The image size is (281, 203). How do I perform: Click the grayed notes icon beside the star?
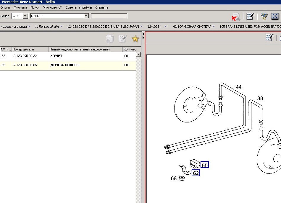(x=122, y=39)
